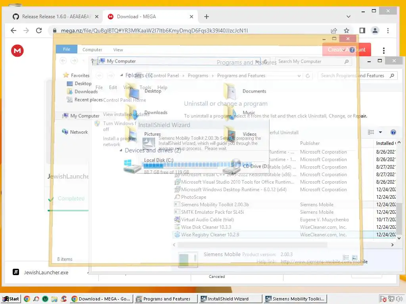Click the Search Programs and Features box
This screenshot has width=406, height=304.
358,76
